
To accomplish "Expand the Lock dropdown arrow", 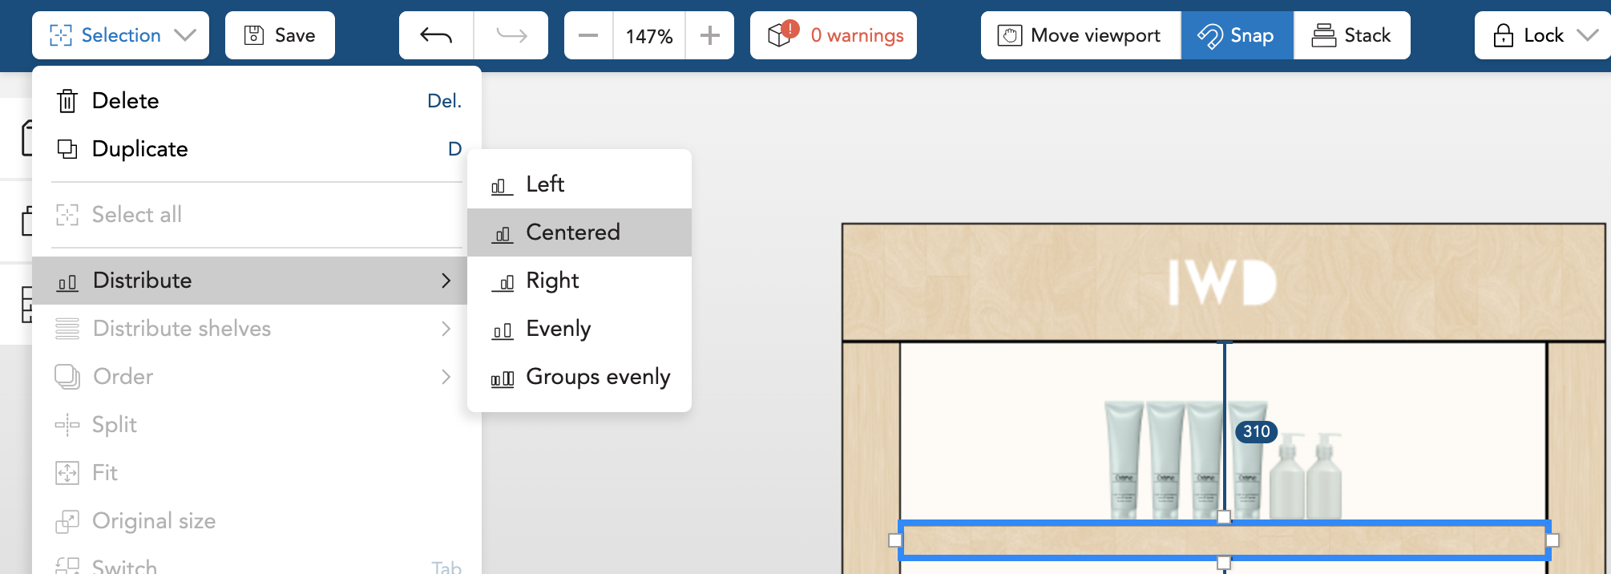I will point(1587,35).
